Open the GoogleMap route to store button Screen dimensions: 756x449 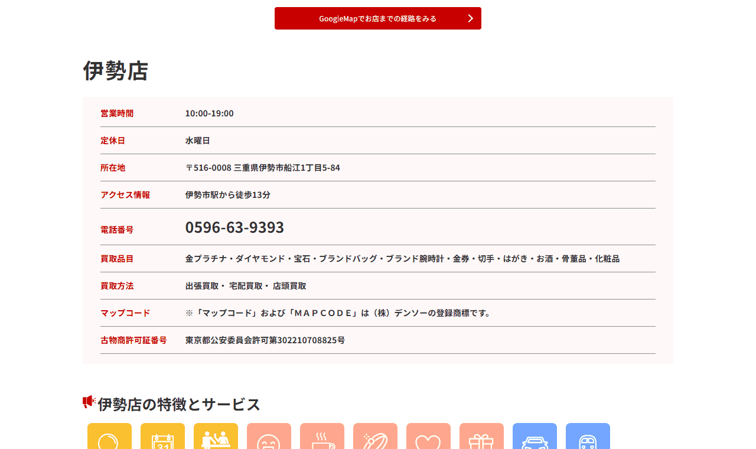click(x=378, y=18)
